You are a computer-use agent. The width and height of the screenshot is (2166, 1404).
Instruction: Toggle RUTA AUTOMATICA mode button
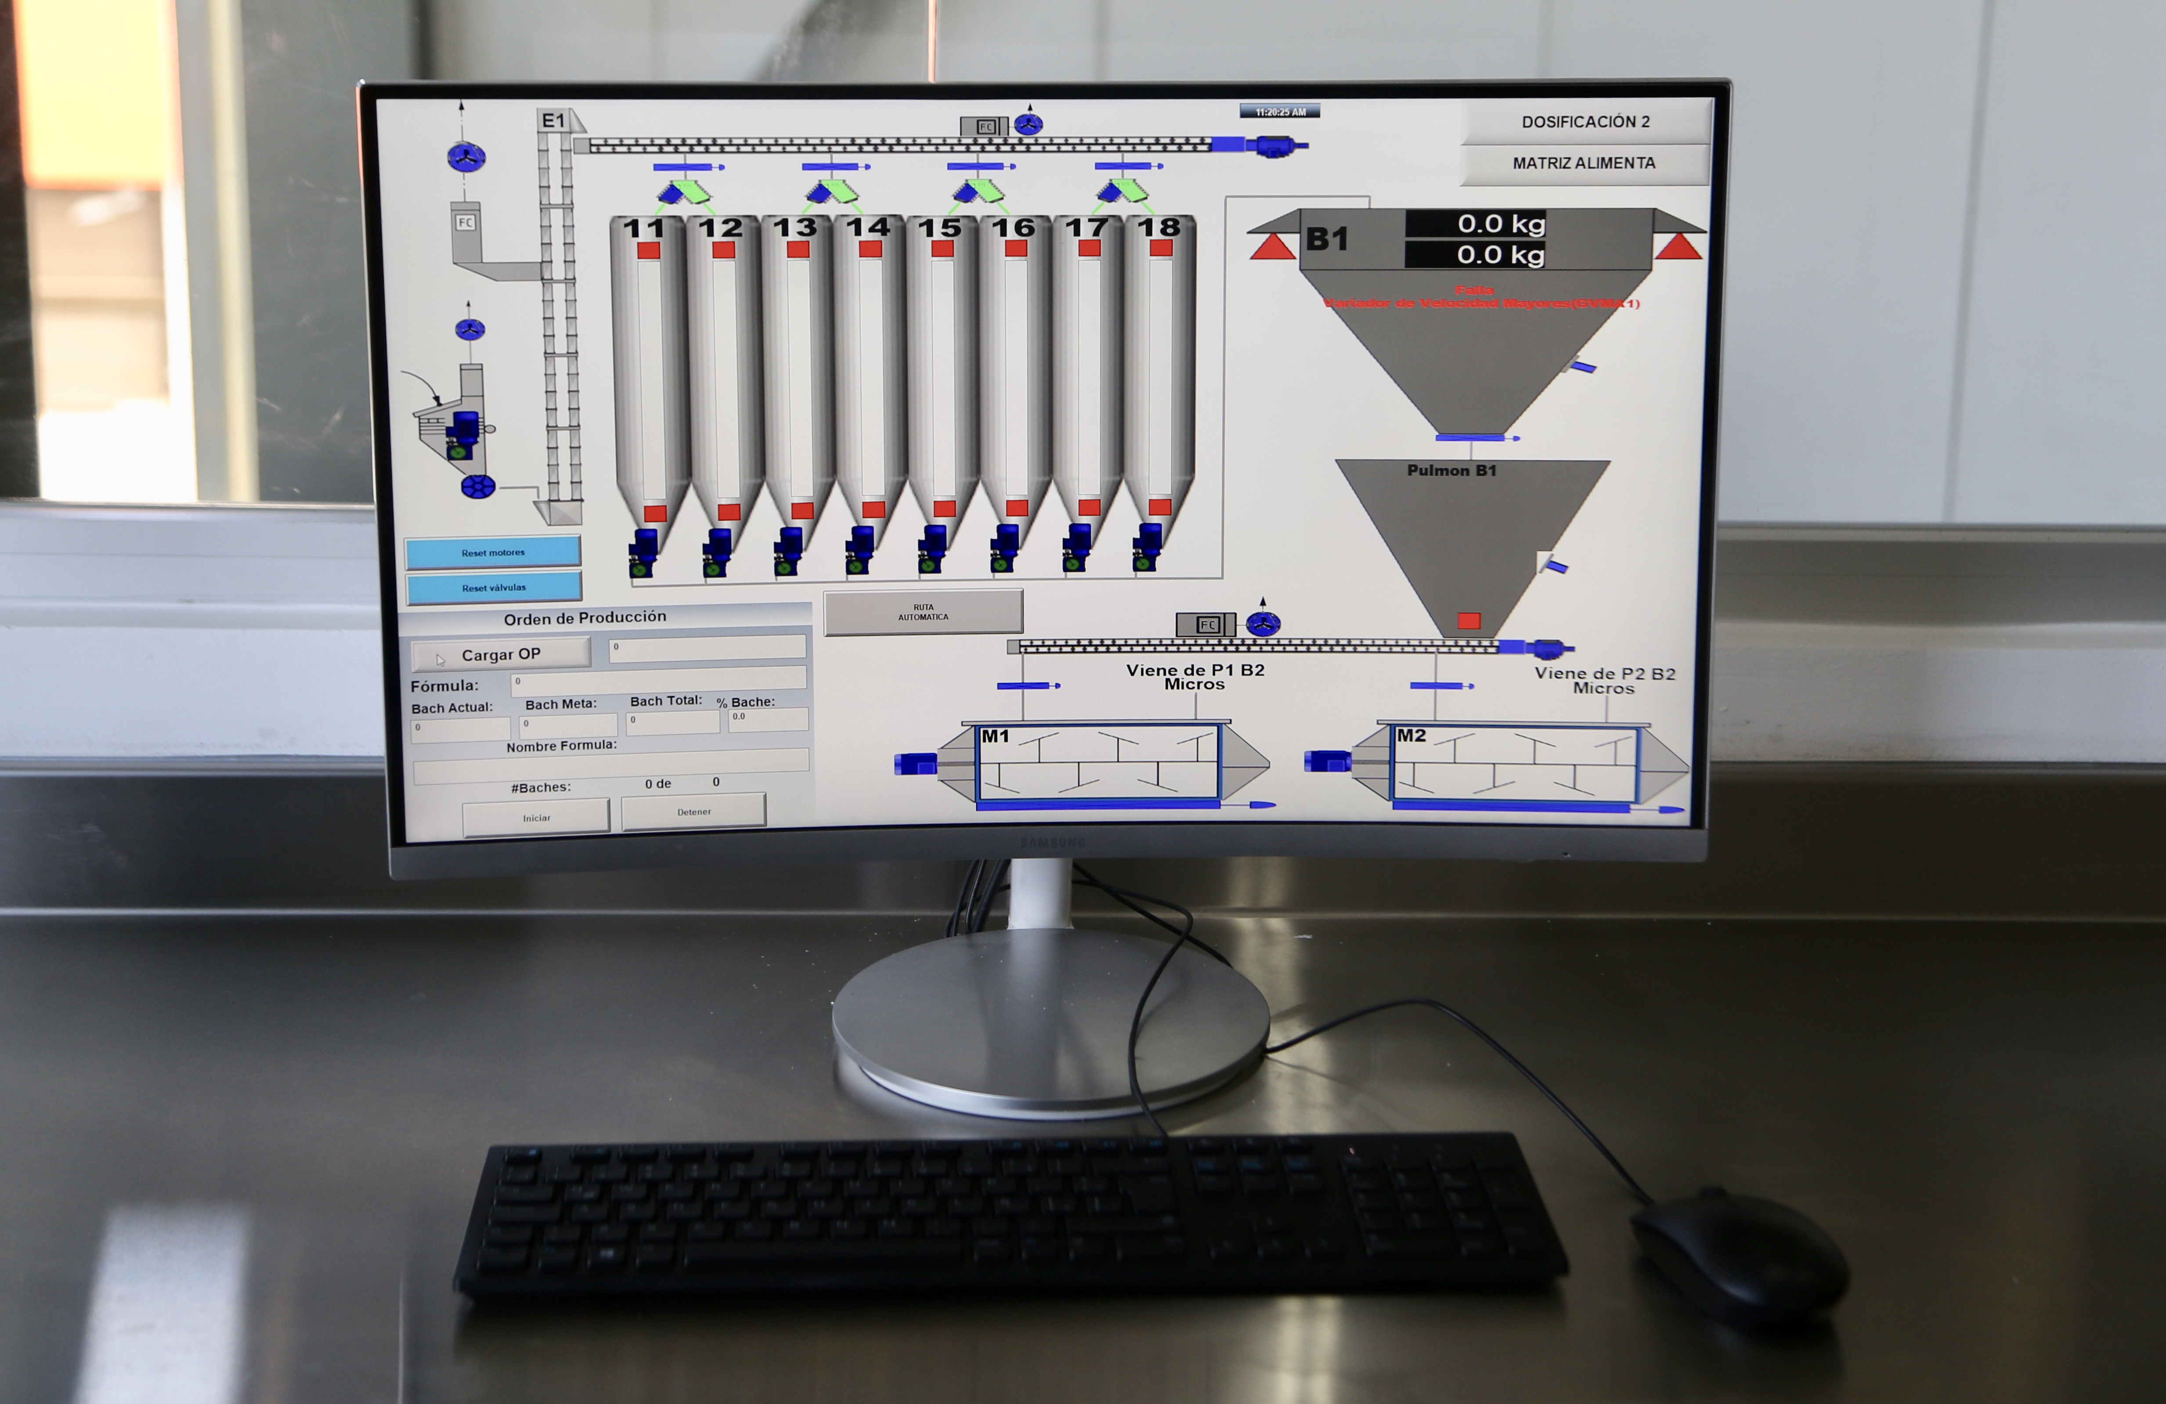coord(923,612)
